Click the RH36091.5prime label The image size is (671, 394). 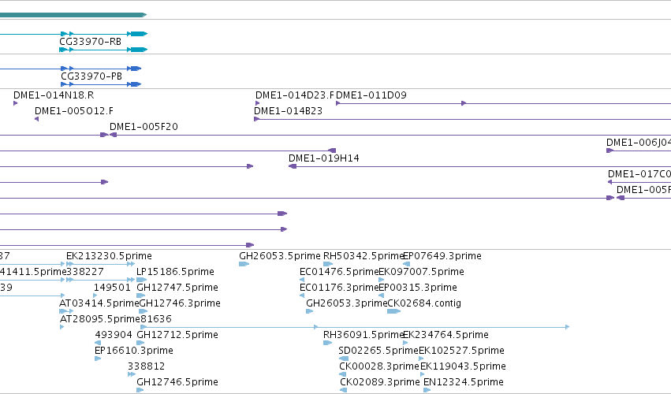pos(363,335)
